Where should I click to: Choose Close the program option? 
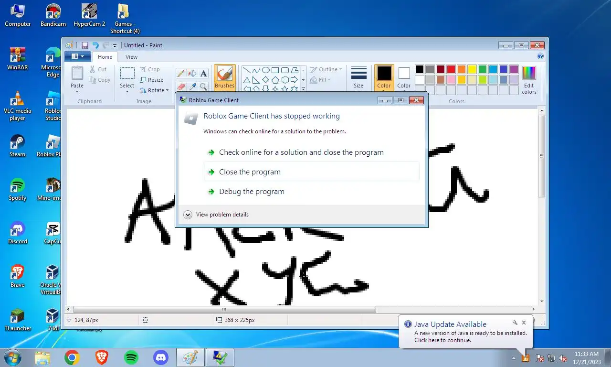click(x=312, y=172)
